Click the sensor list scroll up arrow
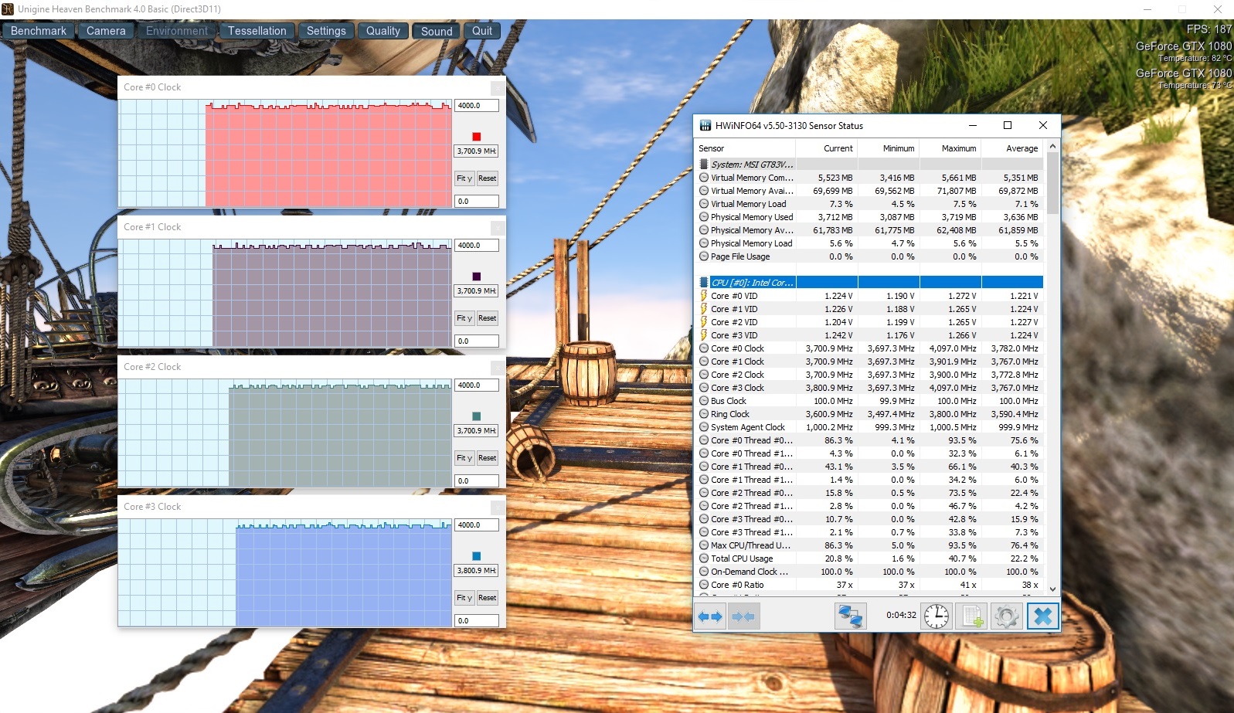1234x713 pixels. tap(1052, 147)
